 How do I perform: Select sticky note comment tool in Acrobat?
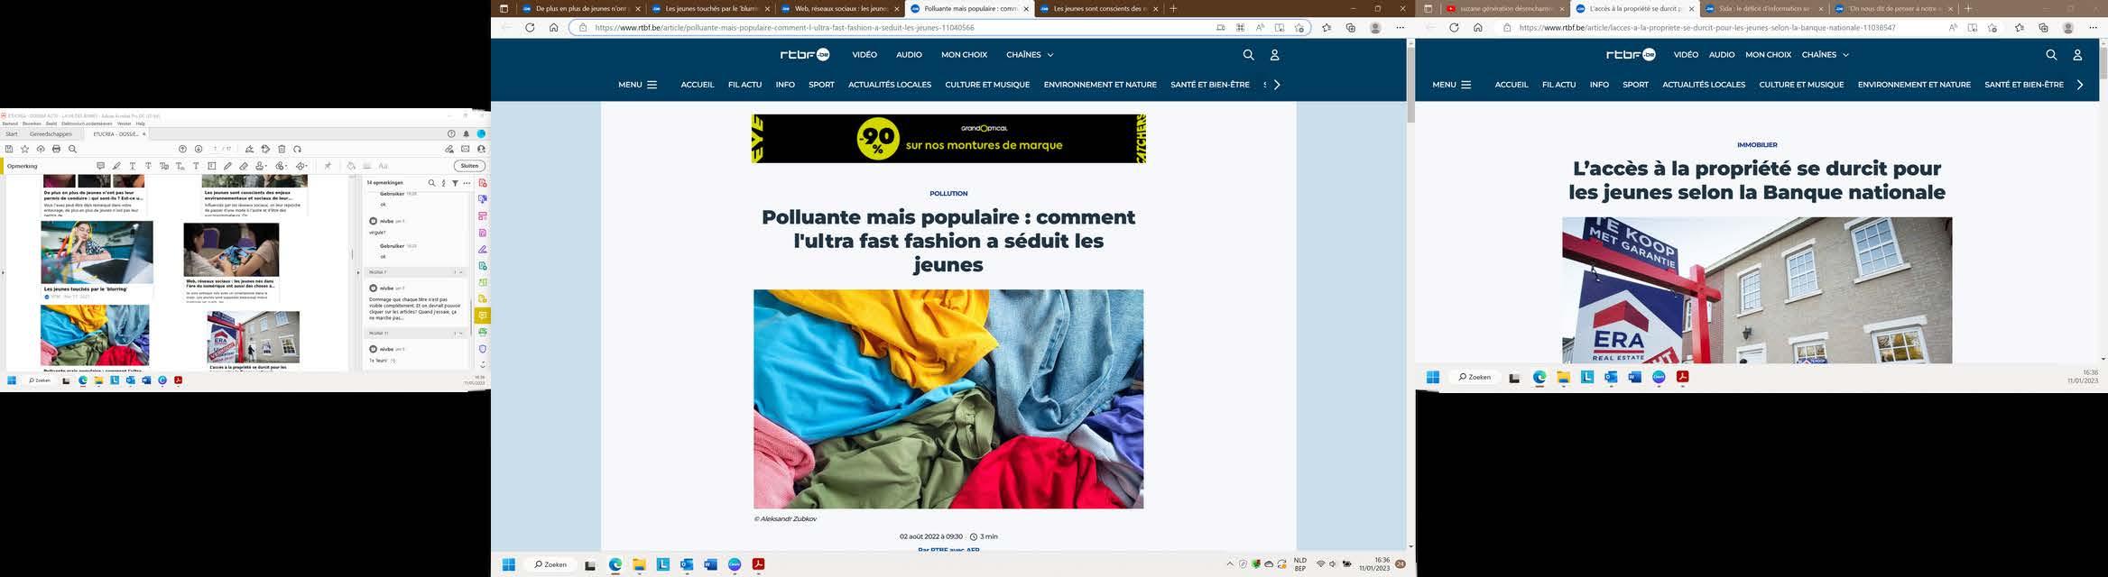click(x=100, y=166)
